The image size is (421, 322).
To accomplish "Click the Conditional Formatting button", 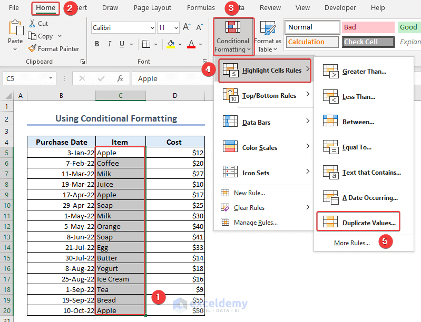I will pos(232,36).
